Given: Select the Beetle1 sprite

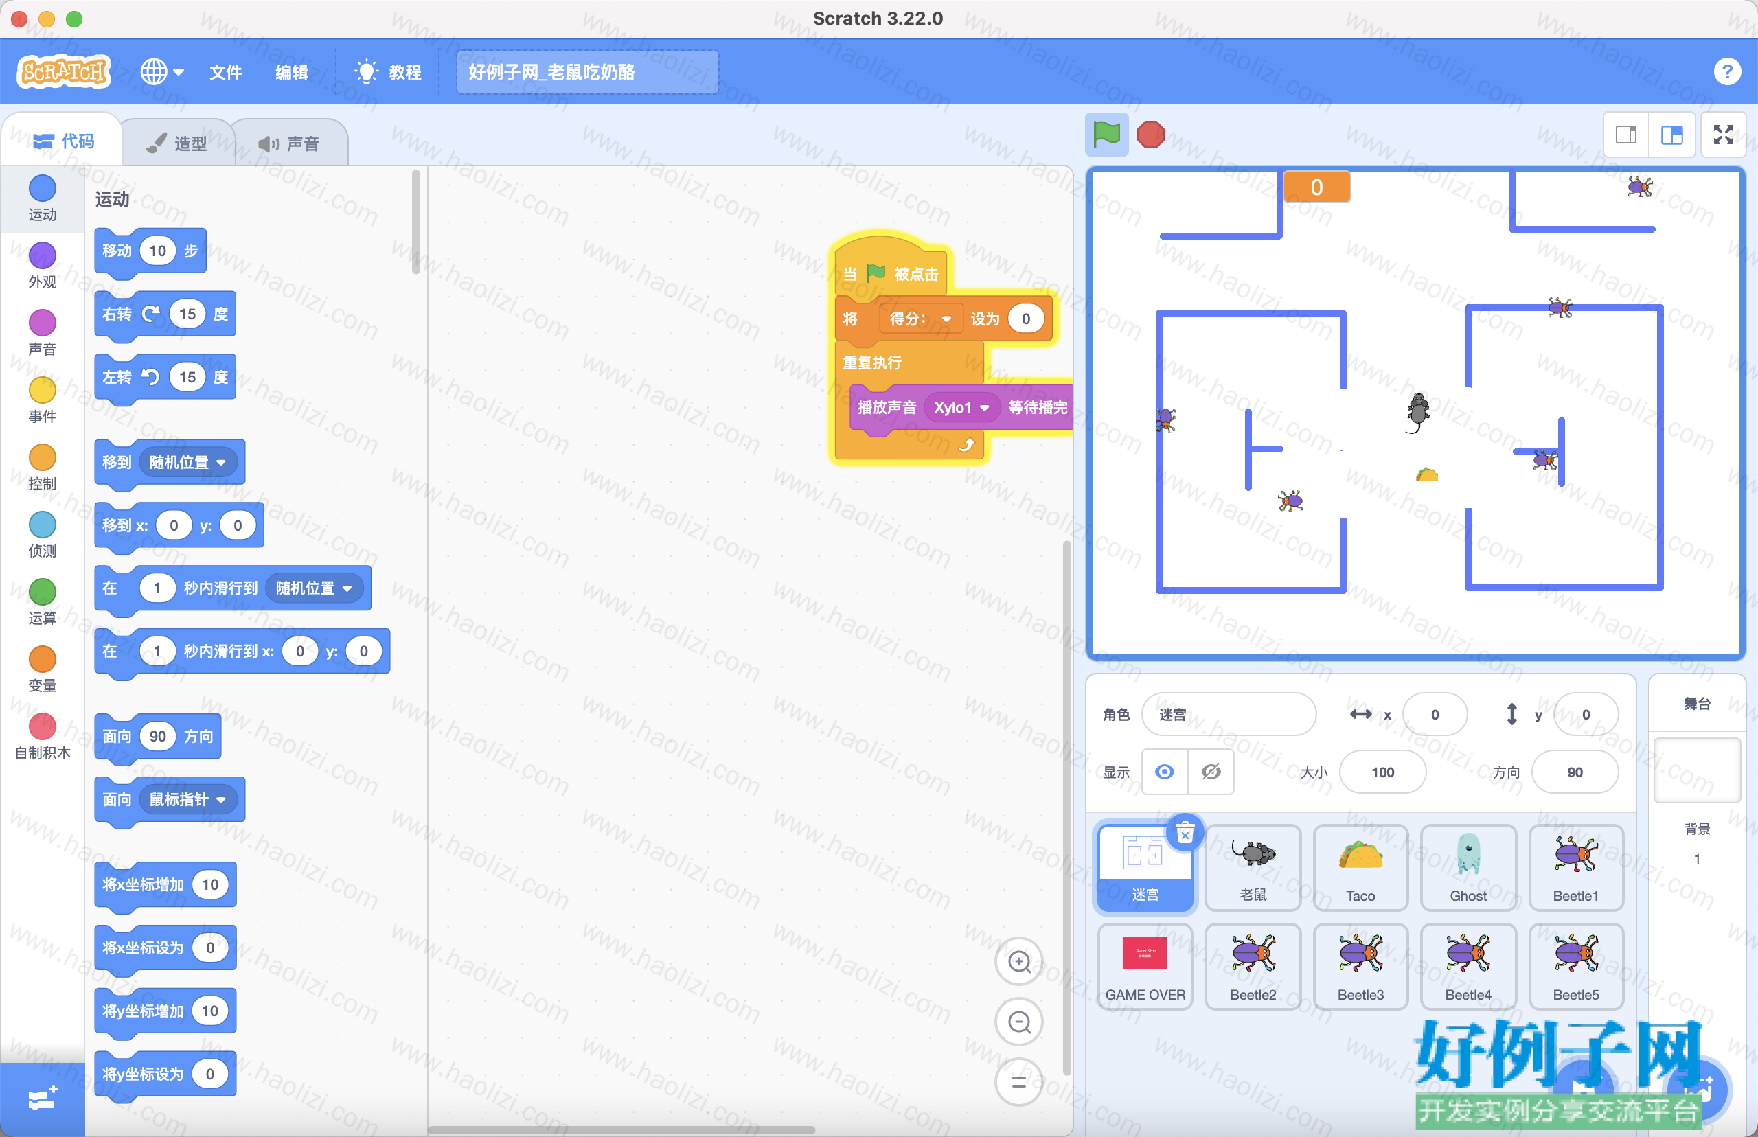Looking at the screenshot, I should pyautogui.click(x=1575, y=868).
